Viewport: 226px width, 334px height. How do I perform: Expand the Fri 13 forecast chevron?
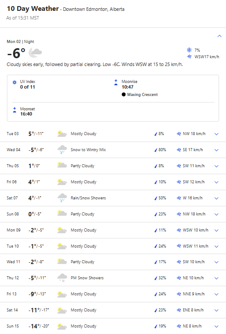[216, 294]
